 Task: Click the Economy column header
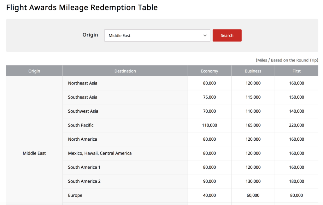point(209,71)
